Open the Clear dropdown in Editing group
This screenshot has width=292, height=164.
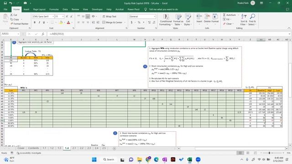pos(228,24)
